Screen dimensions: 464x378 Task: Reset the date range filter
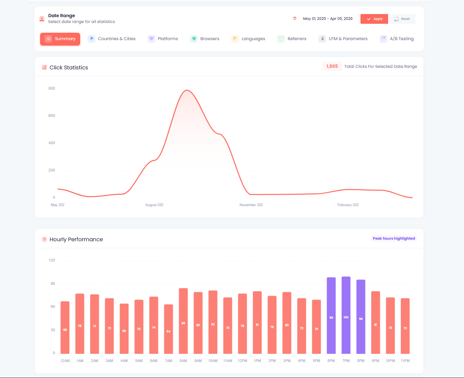(x=402, y=18)
